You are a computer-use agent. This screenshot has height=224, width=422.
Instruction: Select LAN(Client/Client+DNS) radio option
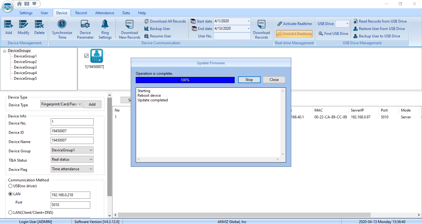click(x=11, y=212)
